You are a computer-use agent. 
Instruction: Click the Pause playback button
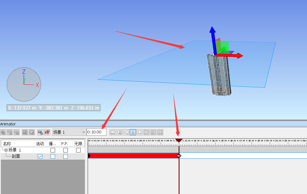click(133, 132)
